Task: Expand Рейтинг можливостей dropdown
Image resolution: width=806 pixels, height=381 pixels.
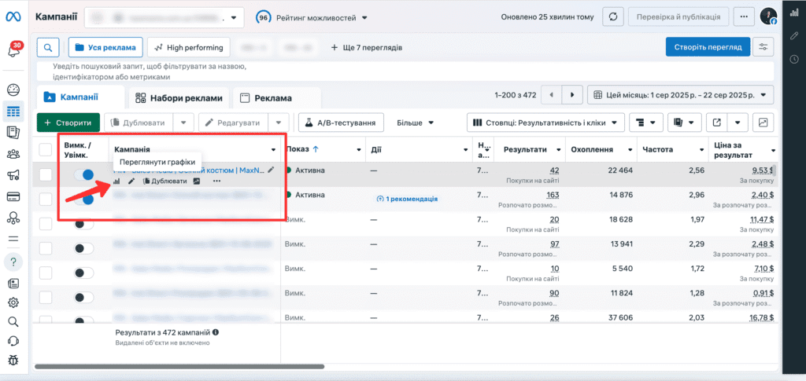Action: click(312, 17)
